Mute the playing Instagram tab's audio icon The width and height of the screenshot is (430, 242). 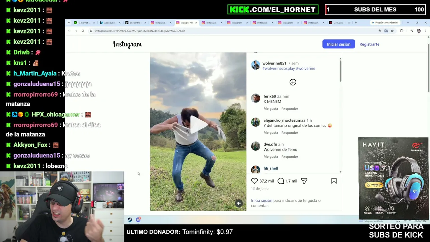tap(191, 23)
